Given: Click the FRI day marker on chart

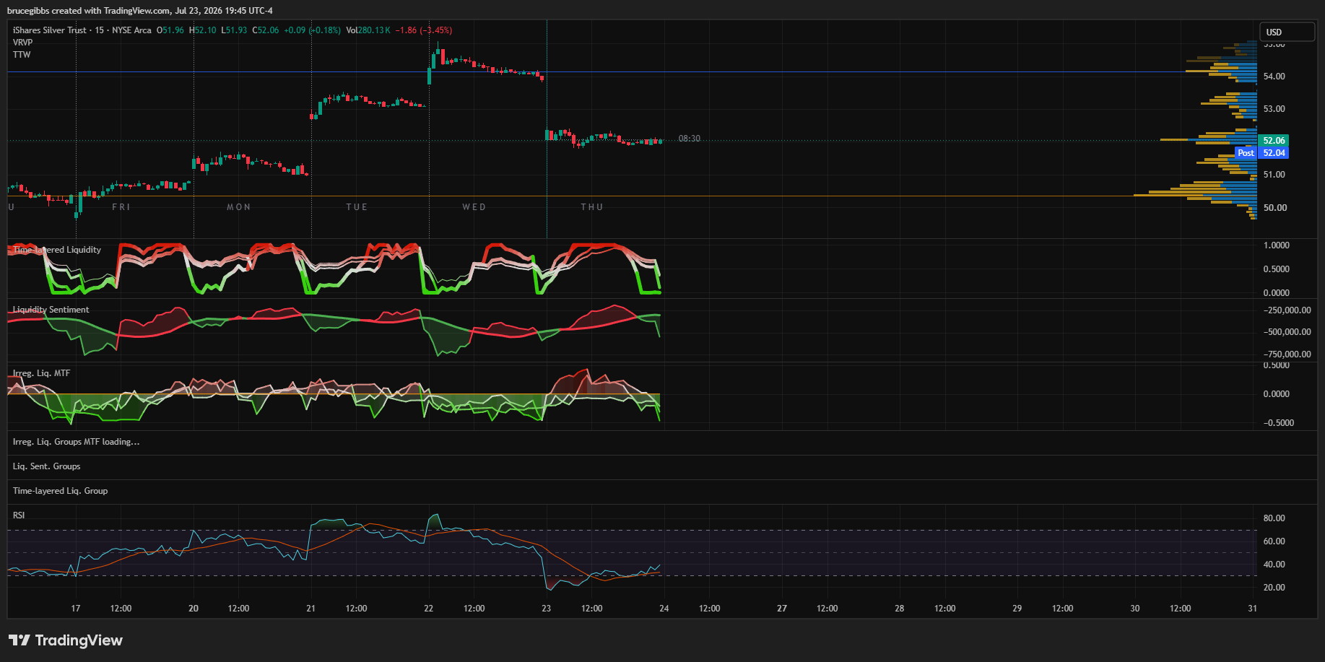Looking at the screenshot, I should click(x=121, y=207).
